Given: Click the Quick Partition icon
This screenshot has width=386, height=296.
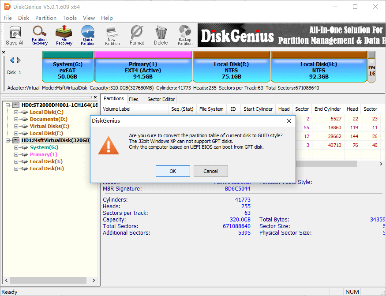Looking at the screenshot, I should tap(88, 35).
